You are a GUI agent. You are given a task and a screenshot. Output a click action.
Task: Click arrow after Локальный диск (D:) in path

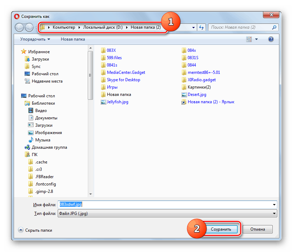coord(127,28)
